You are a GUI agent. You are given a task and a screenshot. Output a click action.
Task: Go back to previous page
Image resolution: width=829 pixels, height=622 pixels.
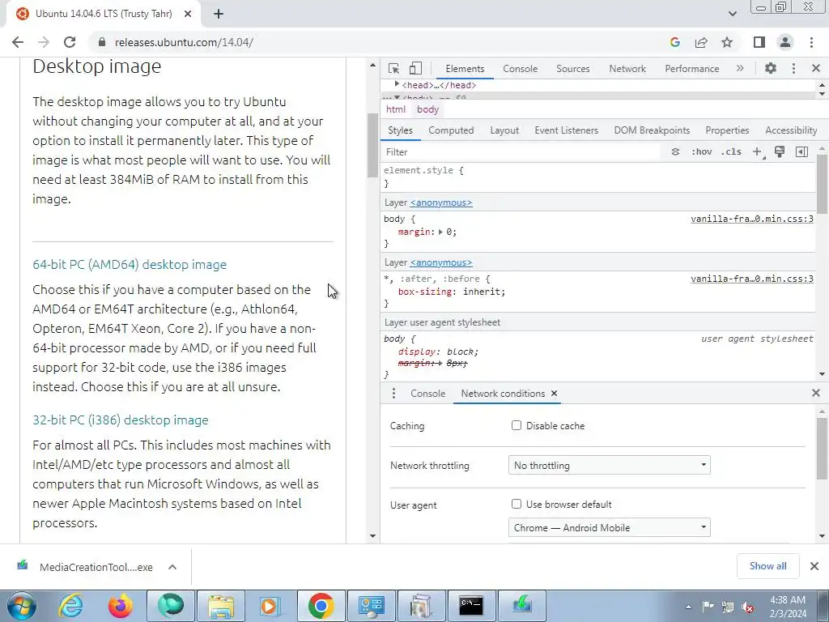18,42
